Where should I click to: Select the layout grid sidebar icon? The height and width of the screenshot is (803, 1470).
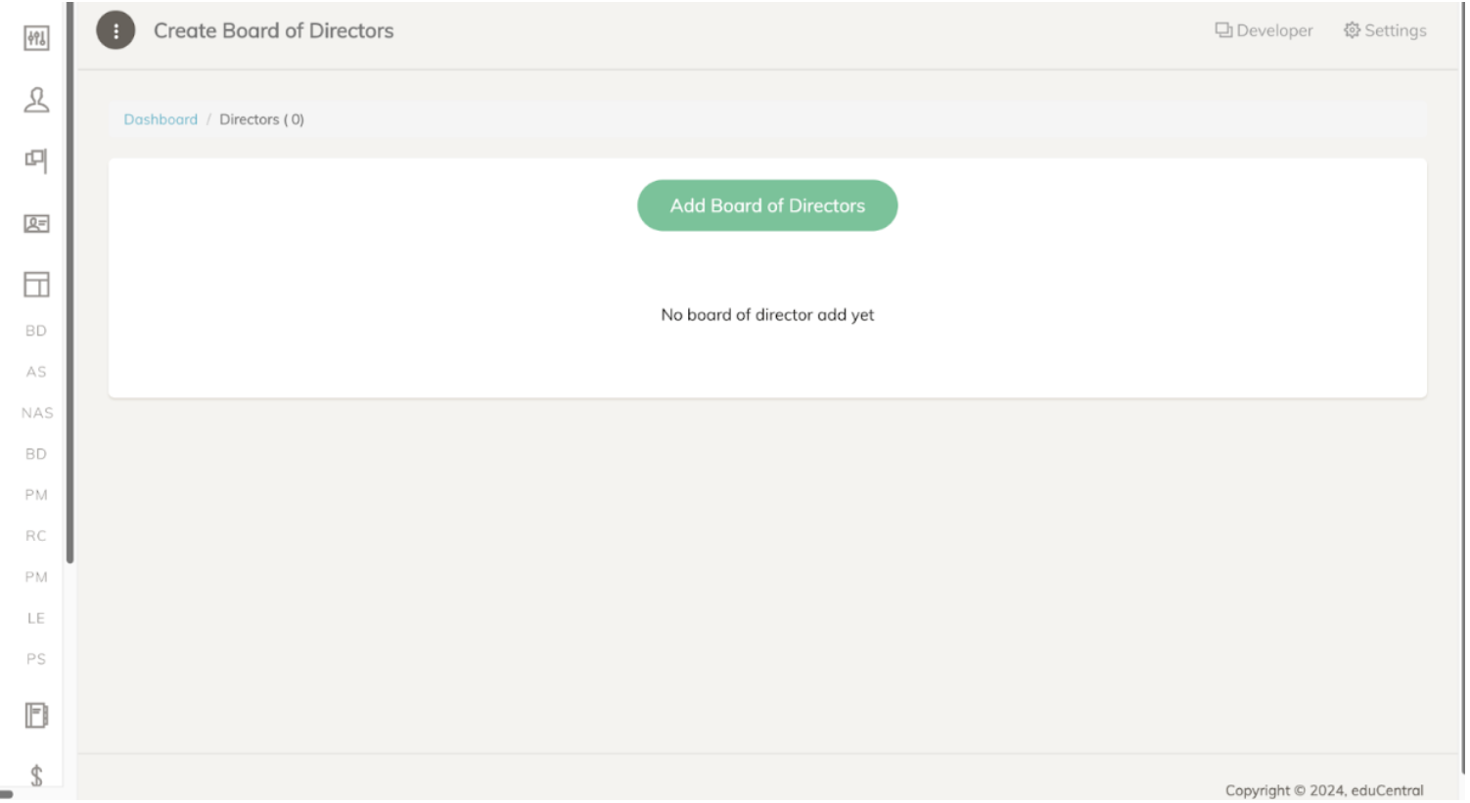(36, 285)
